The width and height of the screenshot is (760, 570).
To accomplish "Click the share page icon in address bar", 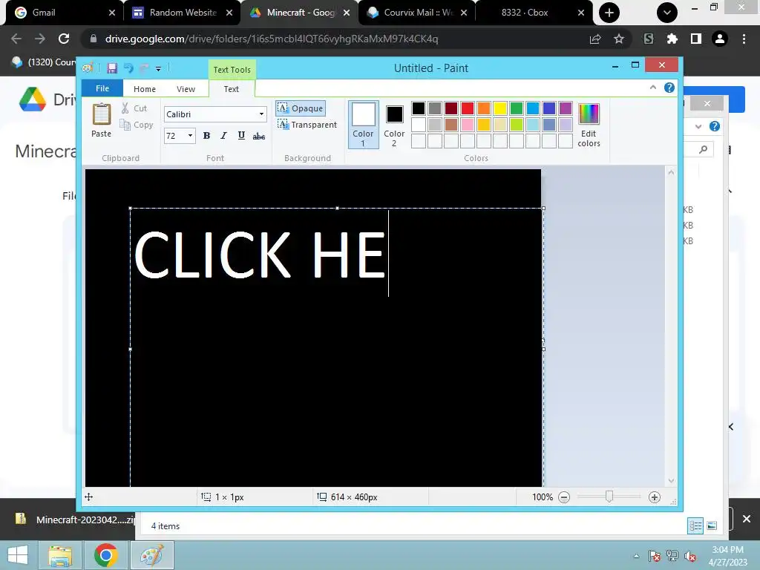I will click(x=595, y=39).
